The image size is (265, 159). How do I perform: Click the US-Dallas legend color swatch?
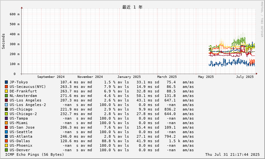(6, 141)
